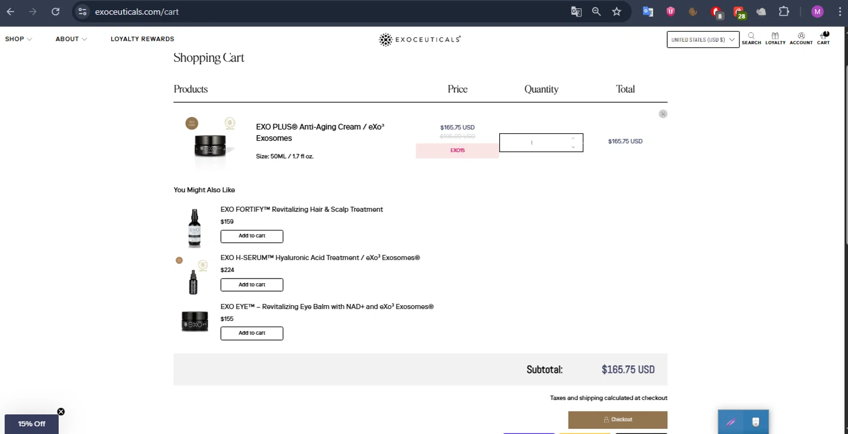Click the Shopping Cart heading
The height and width of the screenshot is (434, 848).
pyautogui.click(x=209, y=58)
